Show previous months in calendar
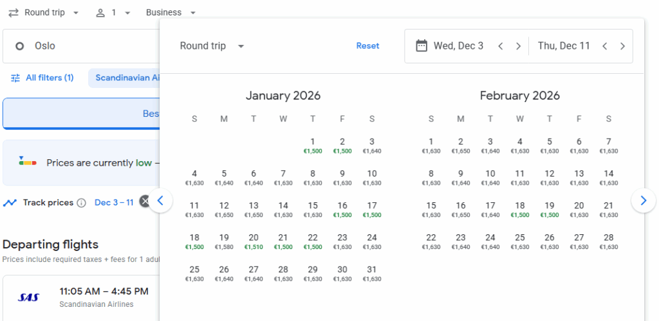Viewport: 659px width, 321px height. 160,200
